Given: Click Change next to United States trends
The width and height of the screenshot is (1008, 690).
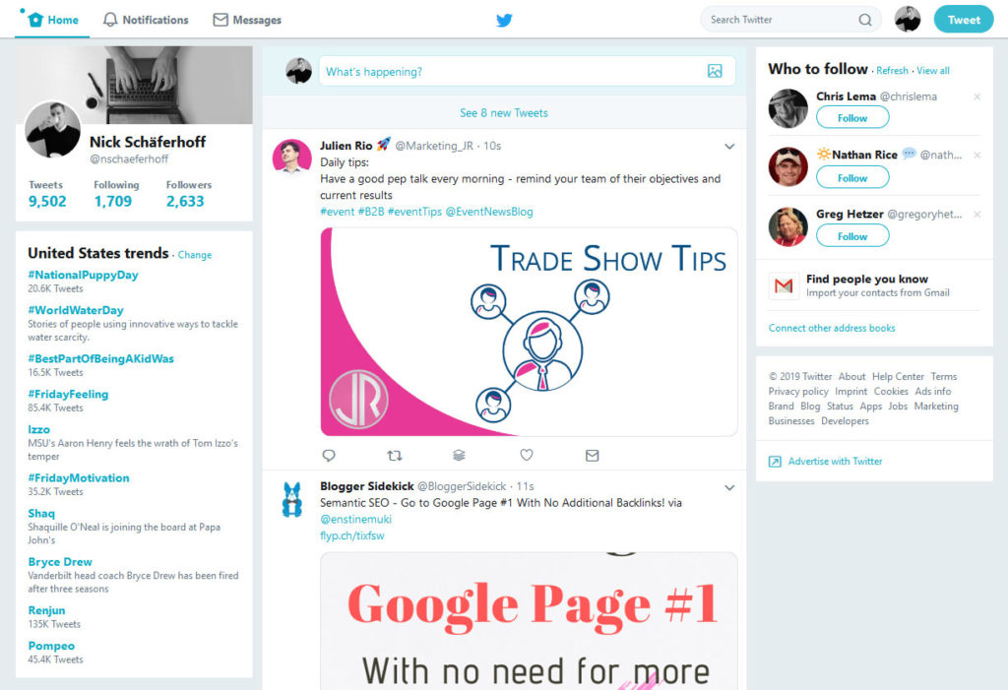Looking at the screenshot, I should (x=194, y=255).
